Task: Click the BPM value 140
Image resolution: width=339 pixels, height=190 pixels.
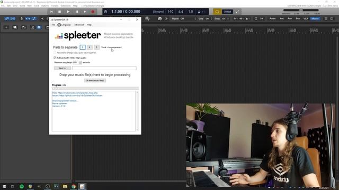Action: point(171,12)
